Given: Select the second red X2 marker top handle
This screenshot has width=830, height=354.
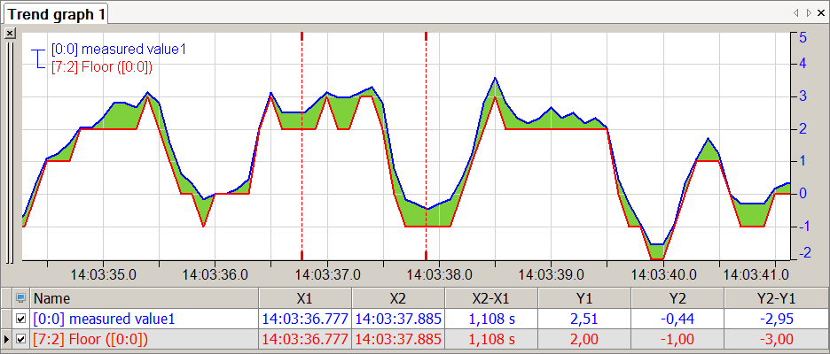Looking at the screenshot, I should tap(427, 36).
